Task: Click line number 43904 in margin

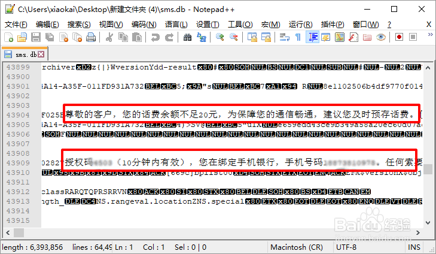Action: point(18,115)
